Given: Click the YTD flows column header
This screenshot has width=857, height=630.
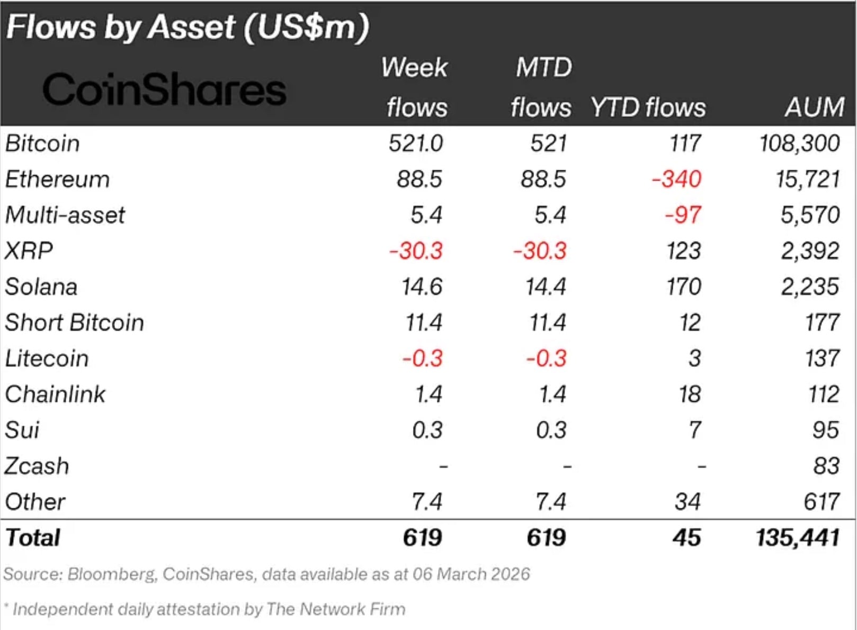Looking at the screenshot, I should point(648,107).
